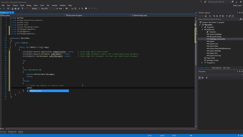The width and height of the screenshot is (243, 137).
Task: Open the Analyze menu
Action: tap(54, 5)
